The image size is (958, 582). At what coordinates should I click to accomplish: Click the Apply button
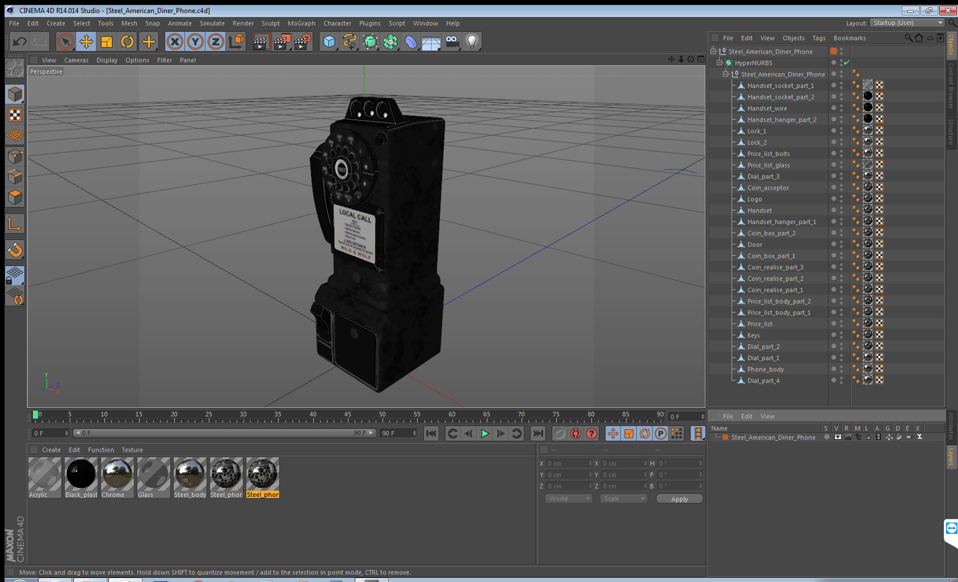[679, 499]
